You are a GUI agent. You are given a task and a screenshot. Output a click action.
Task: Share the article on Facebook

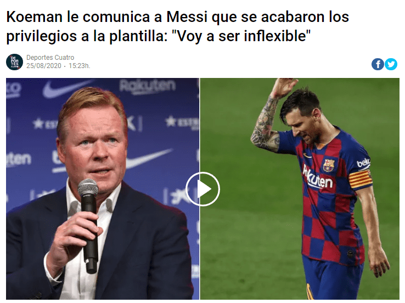[x=378, y=64]
